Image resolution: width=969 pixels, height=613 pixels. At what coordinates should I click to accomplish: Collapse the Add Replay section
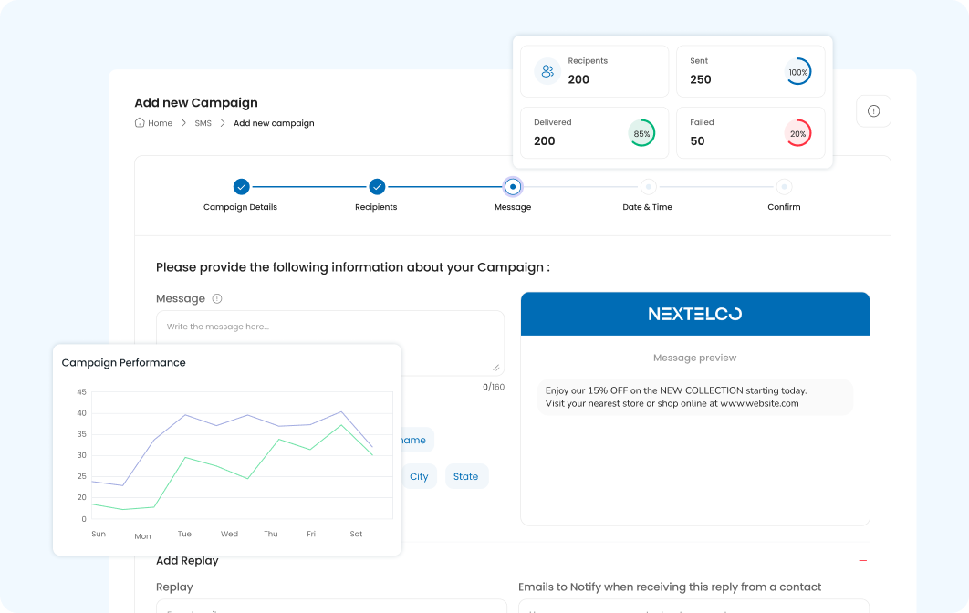tap(862, 561)
